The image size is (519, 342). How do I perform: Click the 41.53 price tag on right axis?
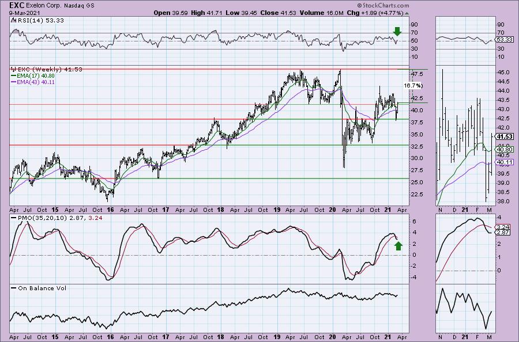(505, 137)
